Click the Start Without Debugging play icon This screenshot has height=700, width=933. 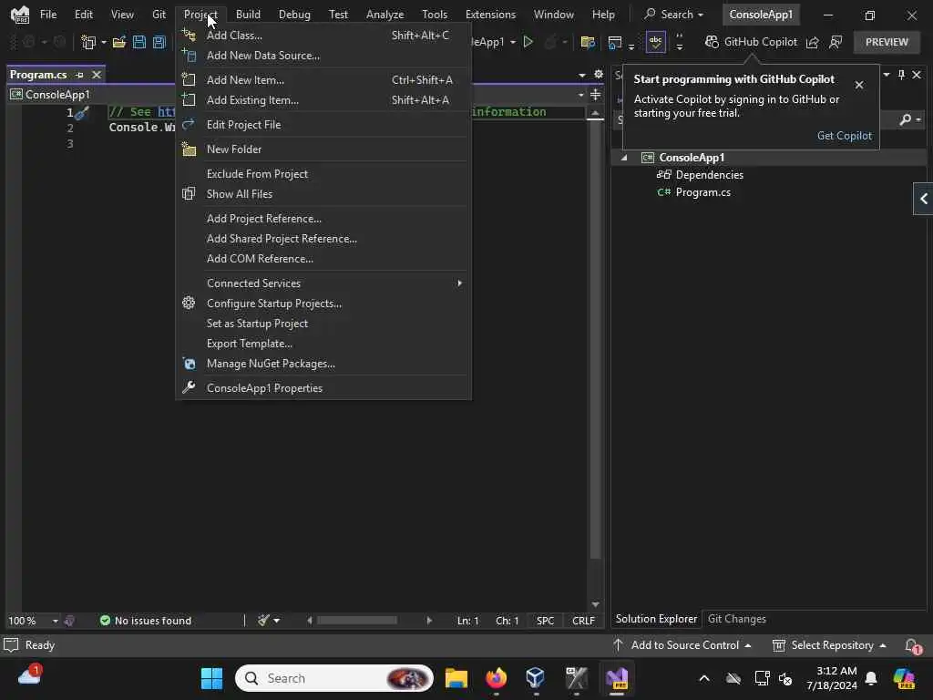coord(528,42)
